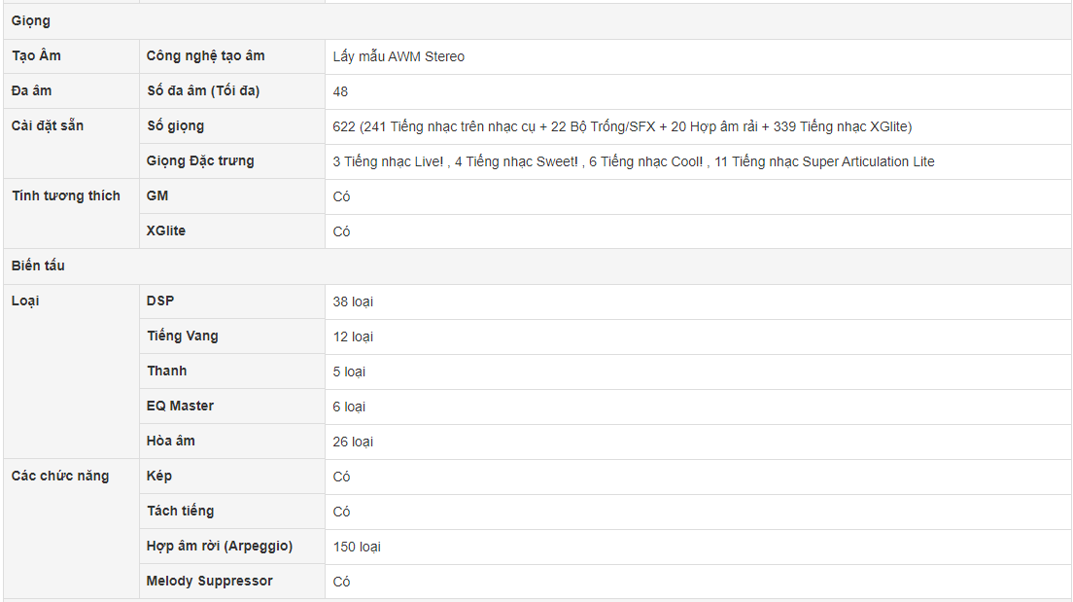
Task: Select the '38 loại' DSP value
Action: [353, 302]
